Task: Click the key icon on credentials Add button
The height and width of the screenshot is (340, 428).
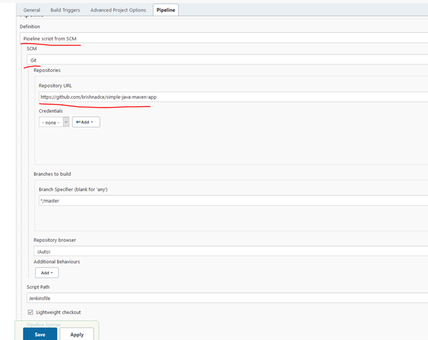Action: pyautogui.click(x=78, y=122)
